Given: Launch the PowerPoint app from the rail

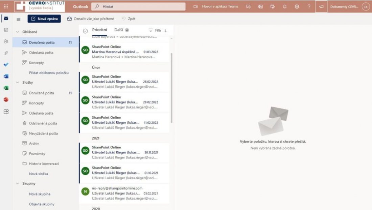Looking at the screenshot, I should pyautogui.click(x=6, y=99).
